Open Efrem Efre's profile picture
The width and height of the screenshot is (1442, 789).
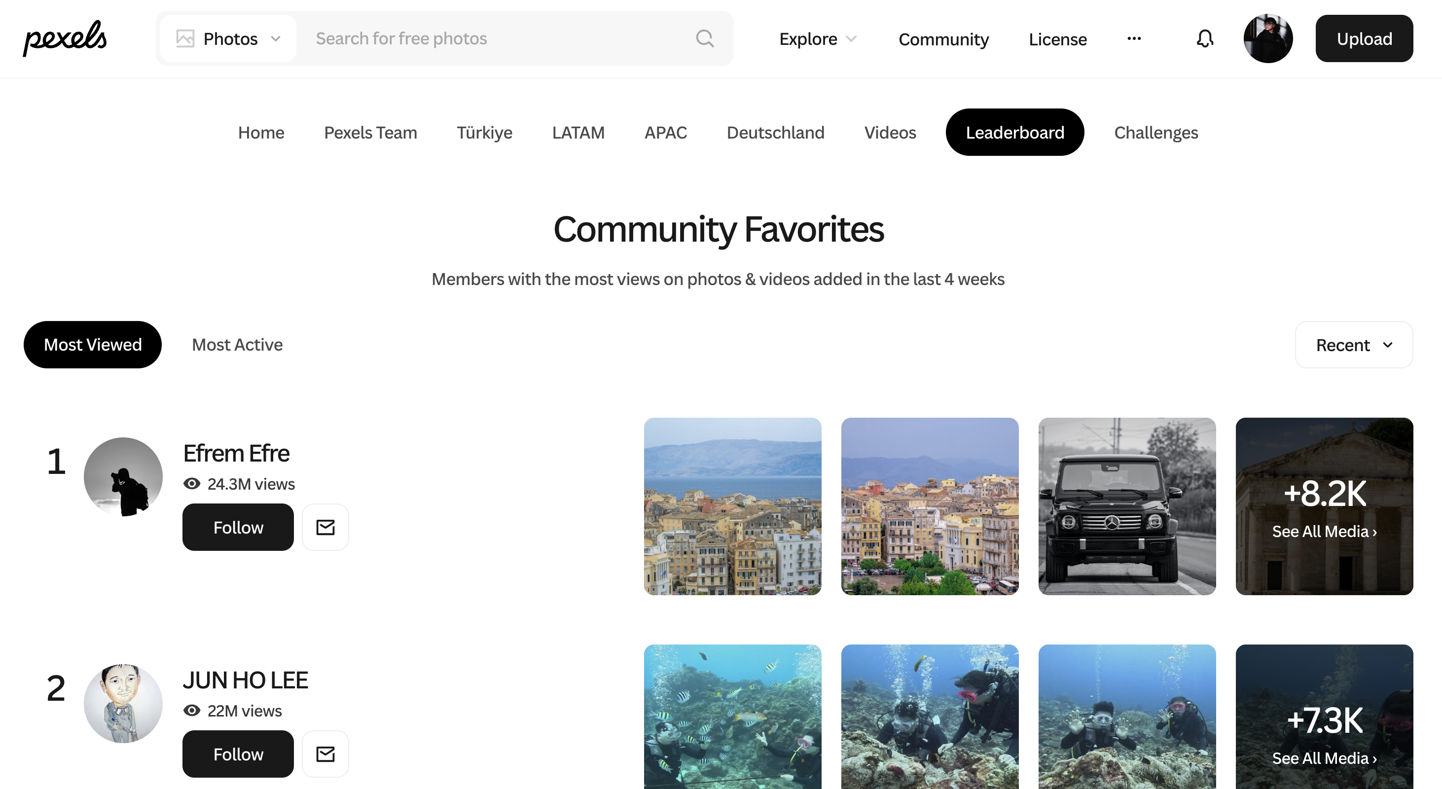(123, 477)
